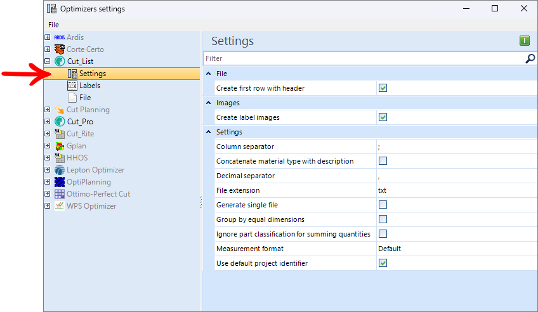The image size is (538, 312).
Task: Click the WPS Optimizer icon
Action: point(60,206)
